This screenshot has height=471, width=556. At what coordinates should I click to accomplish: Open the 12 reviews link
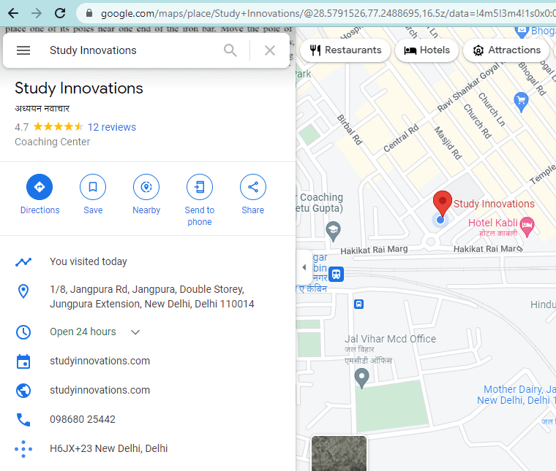pyautogui.click(x=112, y=127)
